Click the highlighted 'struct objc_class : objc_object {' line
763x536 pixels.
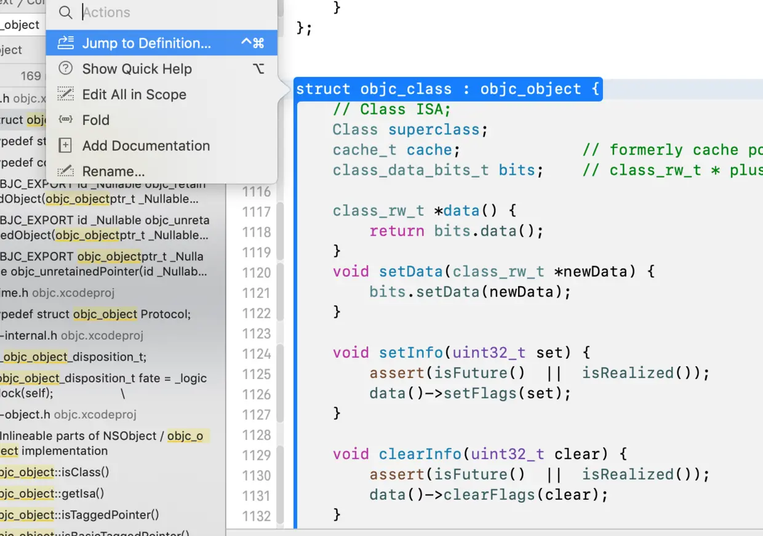pyautogui.click(x=447, y=89)
